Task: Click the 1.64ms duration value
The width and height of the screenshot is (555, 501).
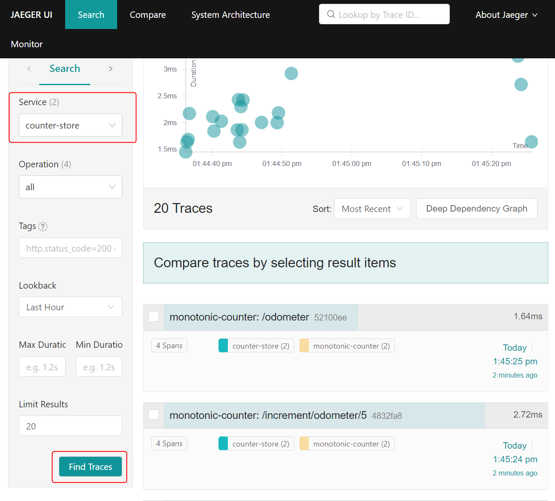Action: [528, 316]
